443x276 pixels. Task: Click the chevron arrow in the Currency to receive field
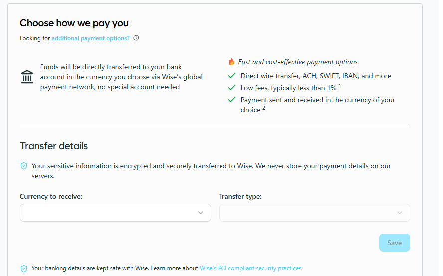click(x=201, y=213)
